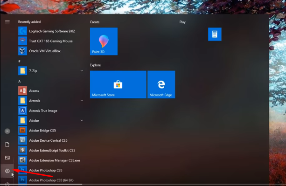The height and width of the screenshot is (186, 286).
Task: Click the 'Explore' tile group title
Action: point(95,65)
